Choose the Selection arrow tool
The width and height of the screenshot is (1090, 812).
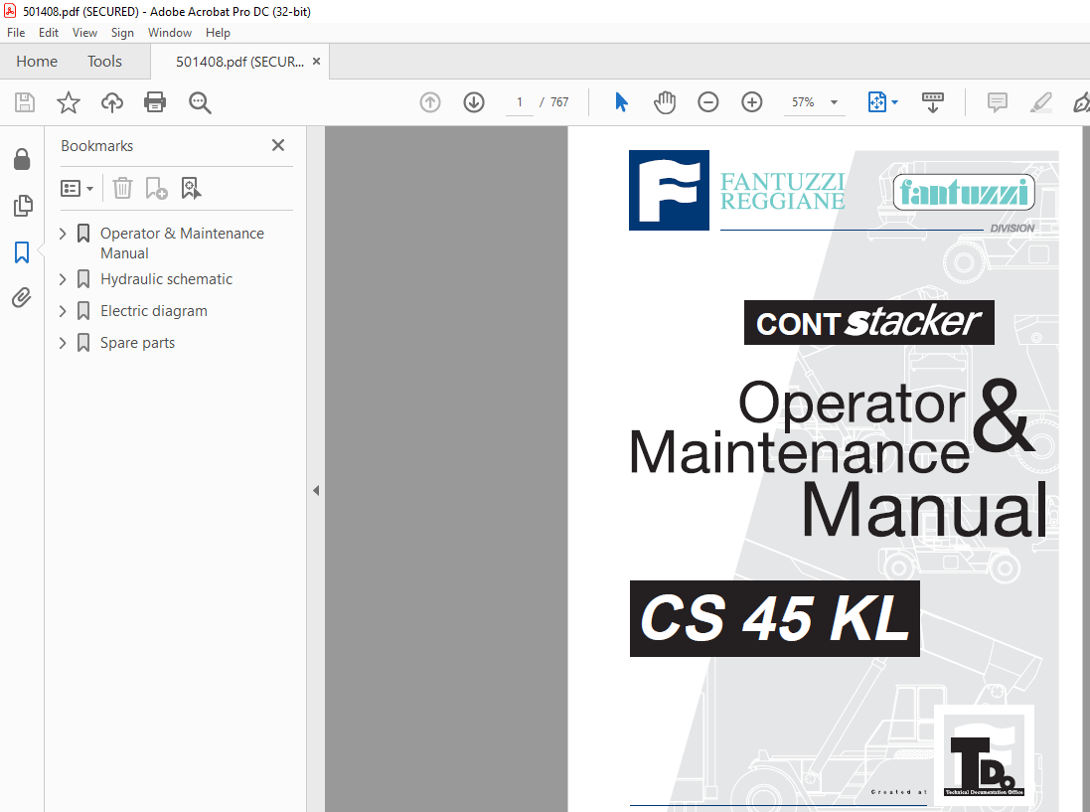pos(621,102)
